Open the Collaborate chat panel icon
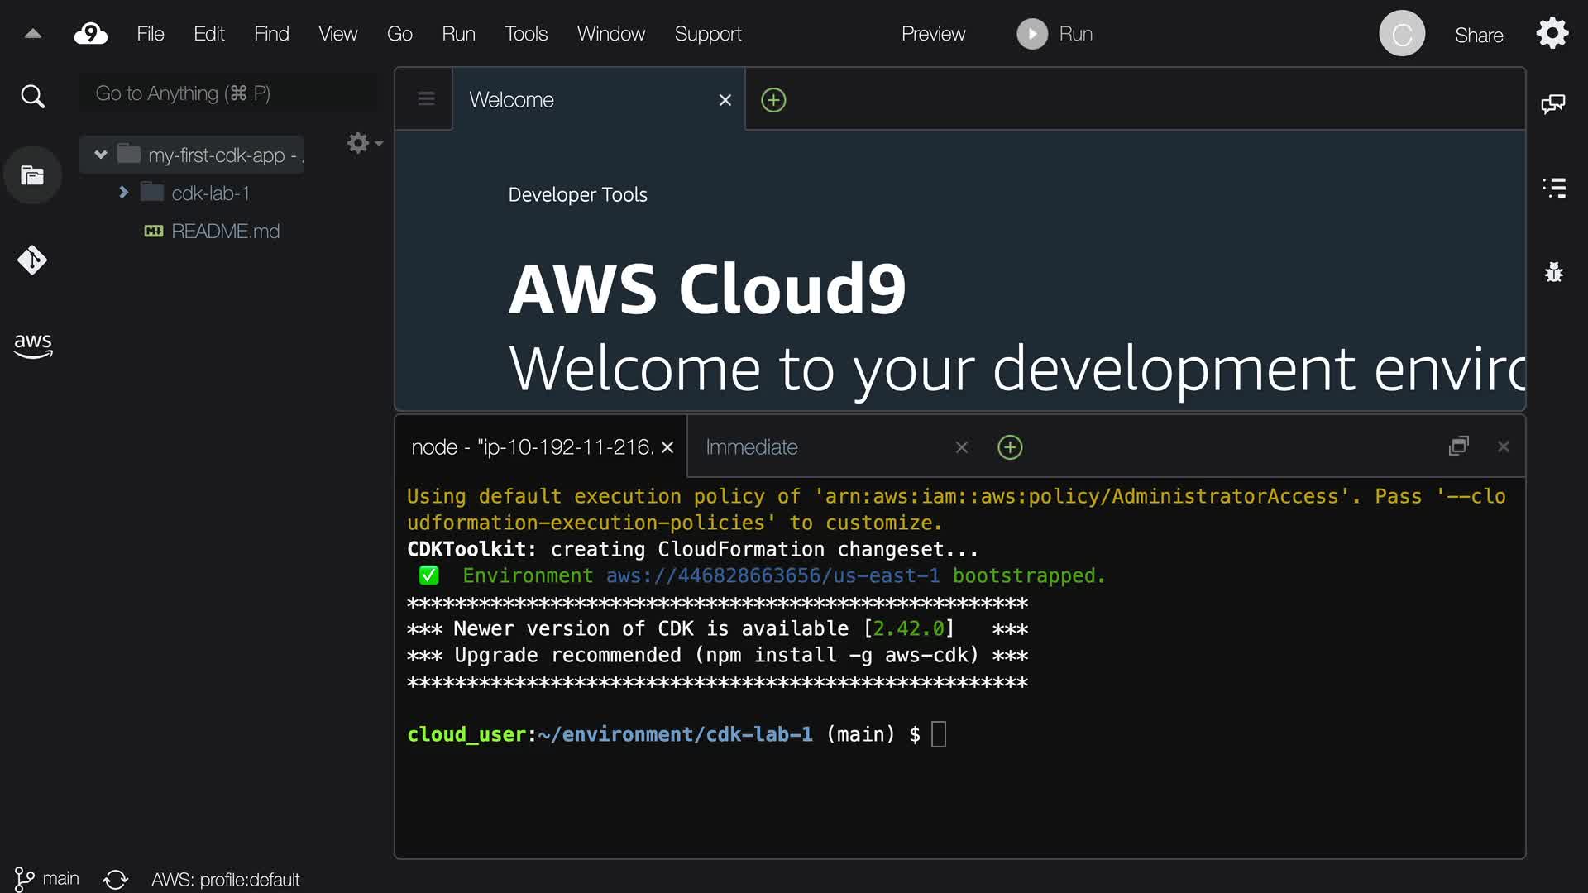Viewport: 1588px width, 893px height. (1552, 104)
